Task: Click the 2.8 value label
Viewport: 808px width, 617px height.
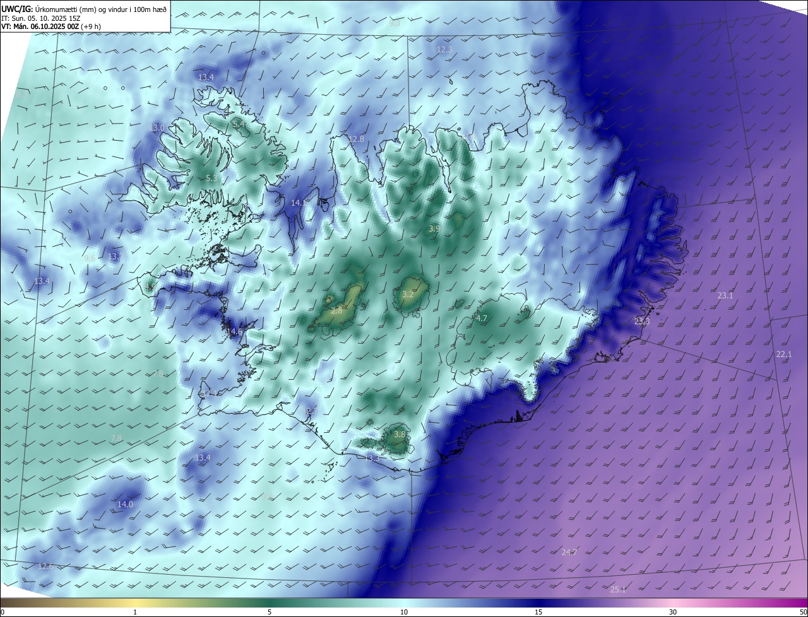Action: click(336, 310)
